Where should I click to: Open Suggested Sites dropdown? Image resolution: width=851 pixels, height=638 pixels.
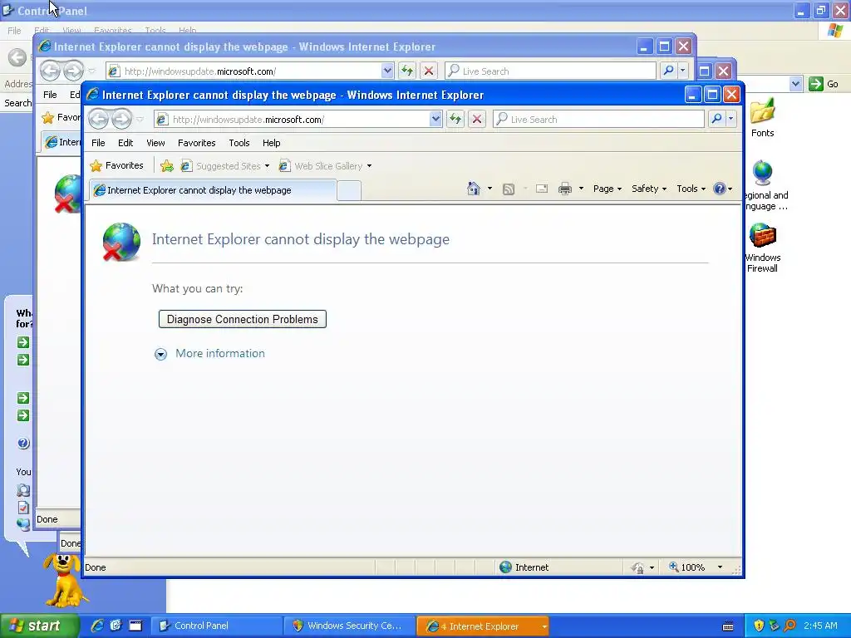point(267,166)
